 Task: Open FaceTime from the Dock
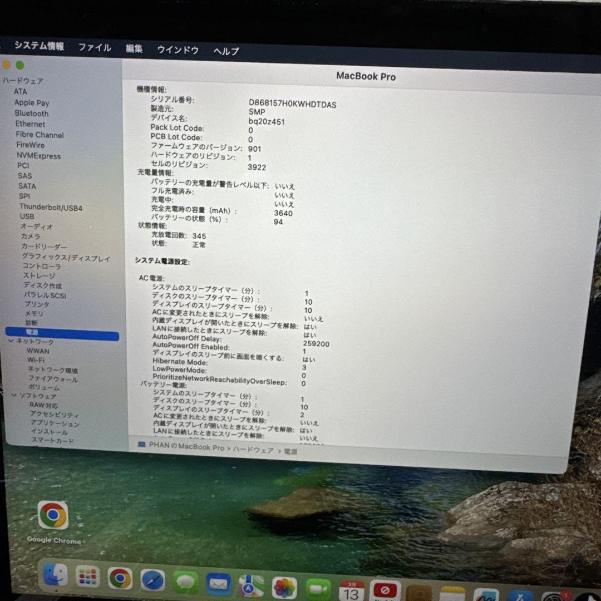tap(318, 589)
